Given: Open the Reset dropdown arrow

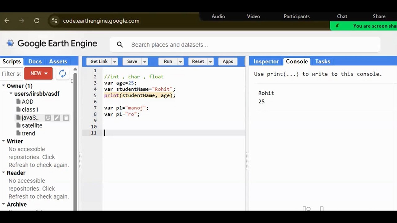Looking at the screenshot, I should pyautogui.click(x=210, y=62).
